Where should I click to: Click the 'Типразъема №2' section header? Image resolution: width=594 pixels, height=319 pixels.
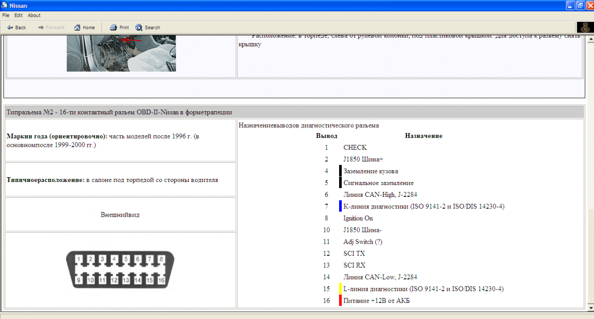point(296,112)
